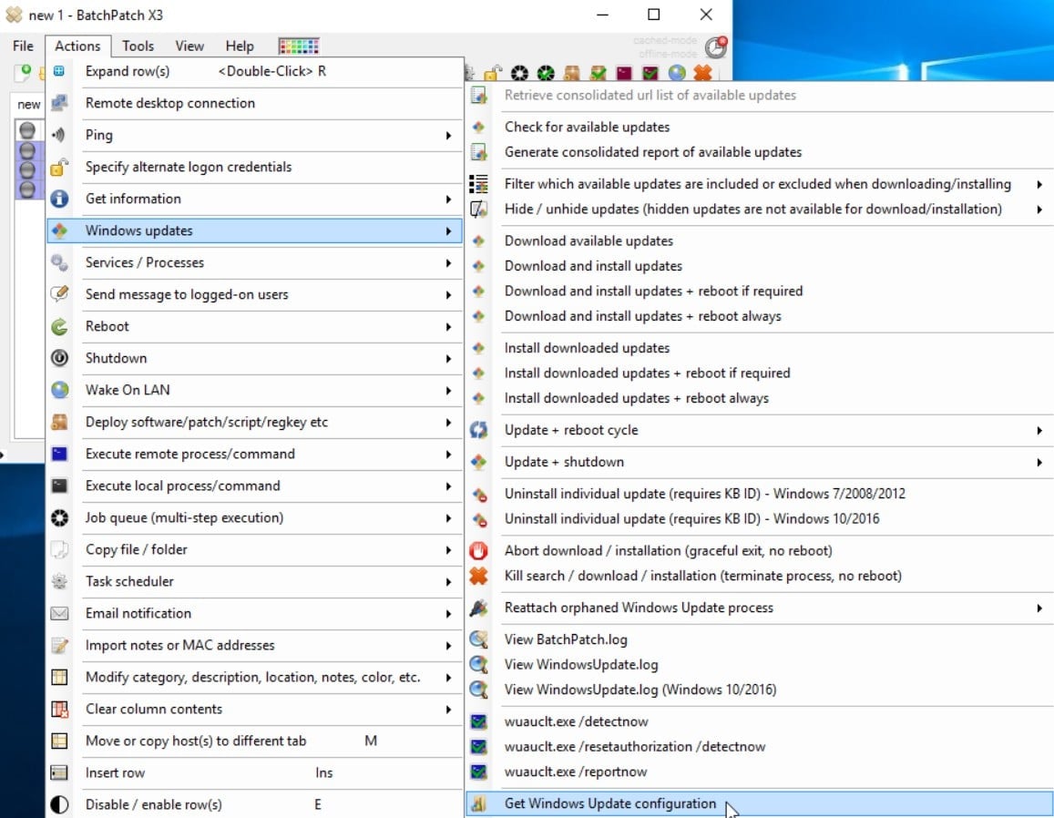Click the Task scheduler gear icon
1054x818 pixels.
[x=59, y=581]
